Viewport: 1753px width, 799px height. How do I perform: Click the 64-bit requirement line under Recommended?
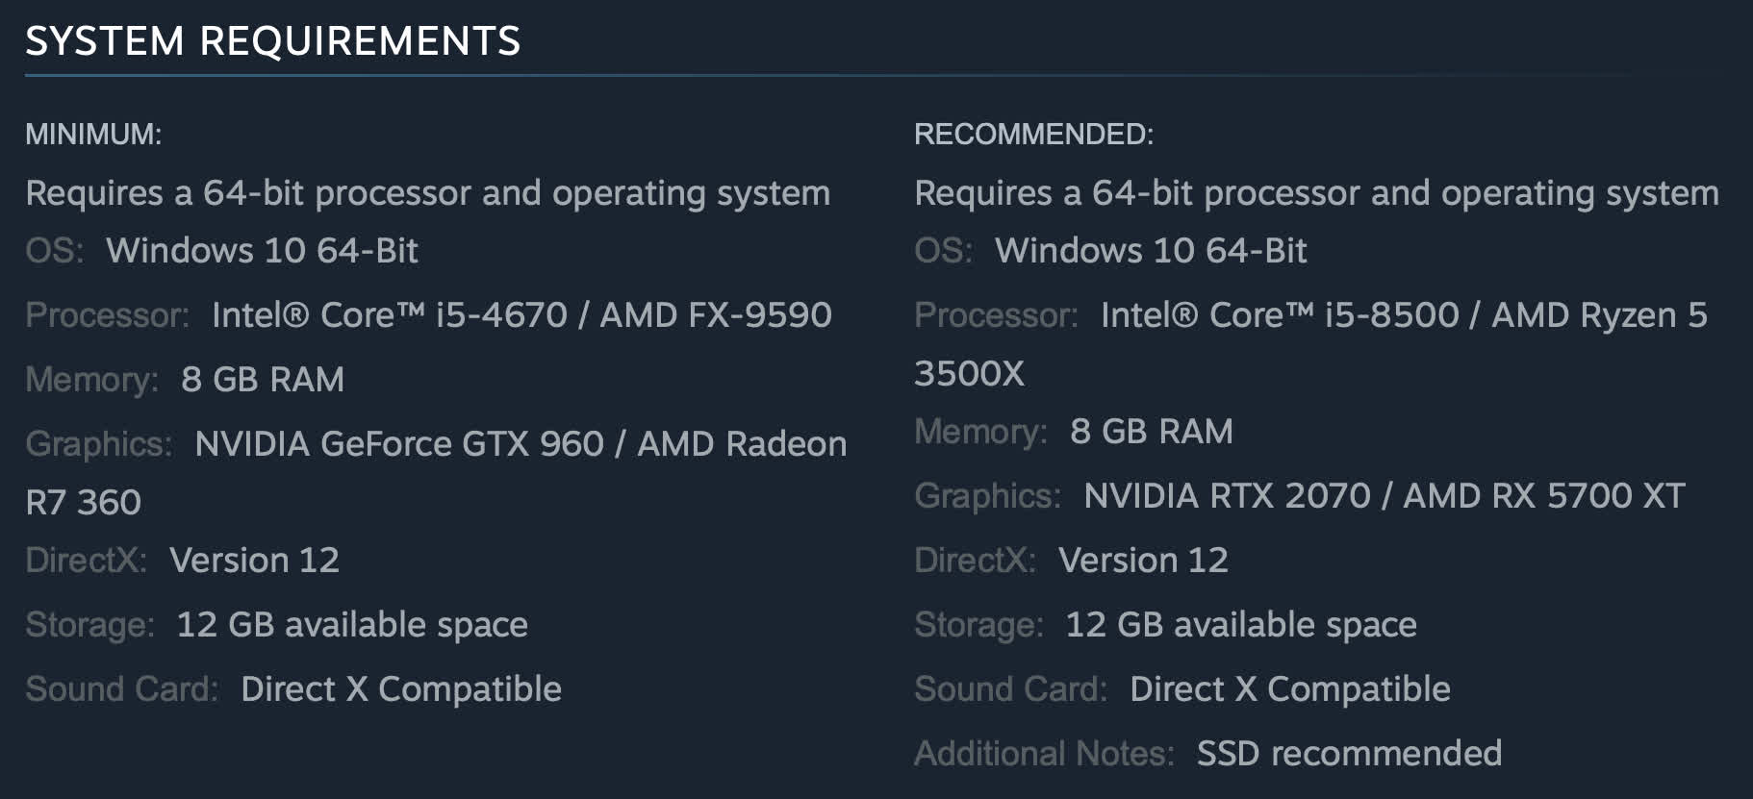pos(1316,193)
